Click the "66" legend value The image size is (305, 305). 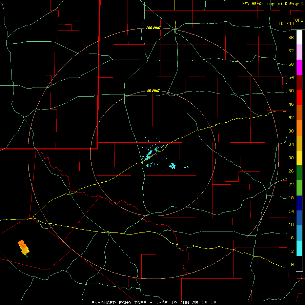(x=291, y=37)
